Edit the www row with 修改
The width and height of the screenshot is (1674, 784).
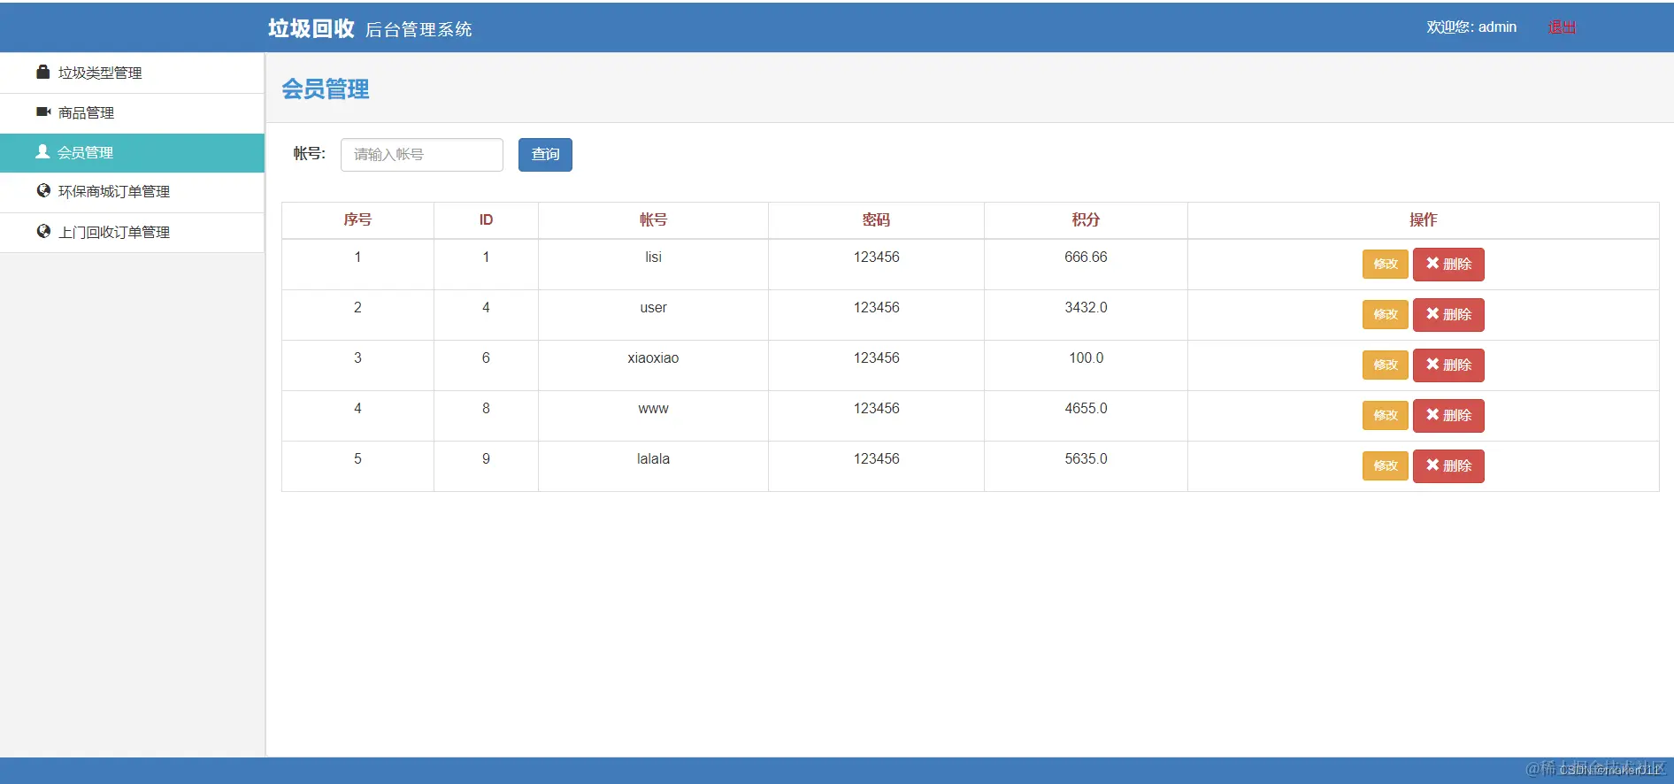click(1386, 415)
